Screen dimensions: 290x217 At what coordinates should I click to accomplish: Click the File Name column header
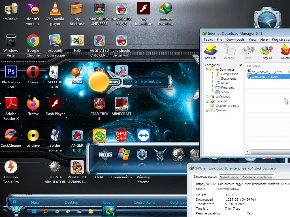pos(267,66)
